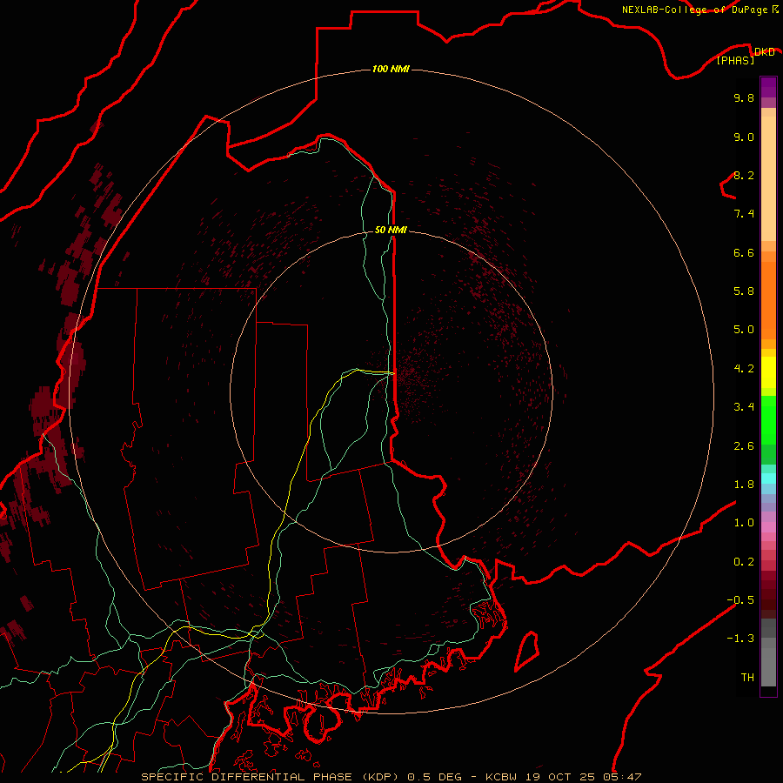783x783 pixels.
Task: Pick the cyan segment of the color bar
Action: [768, 478]
